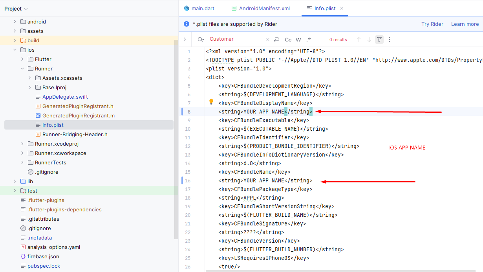
Task: Go to previous search occurrence arrow
Action: coord(359,40)
